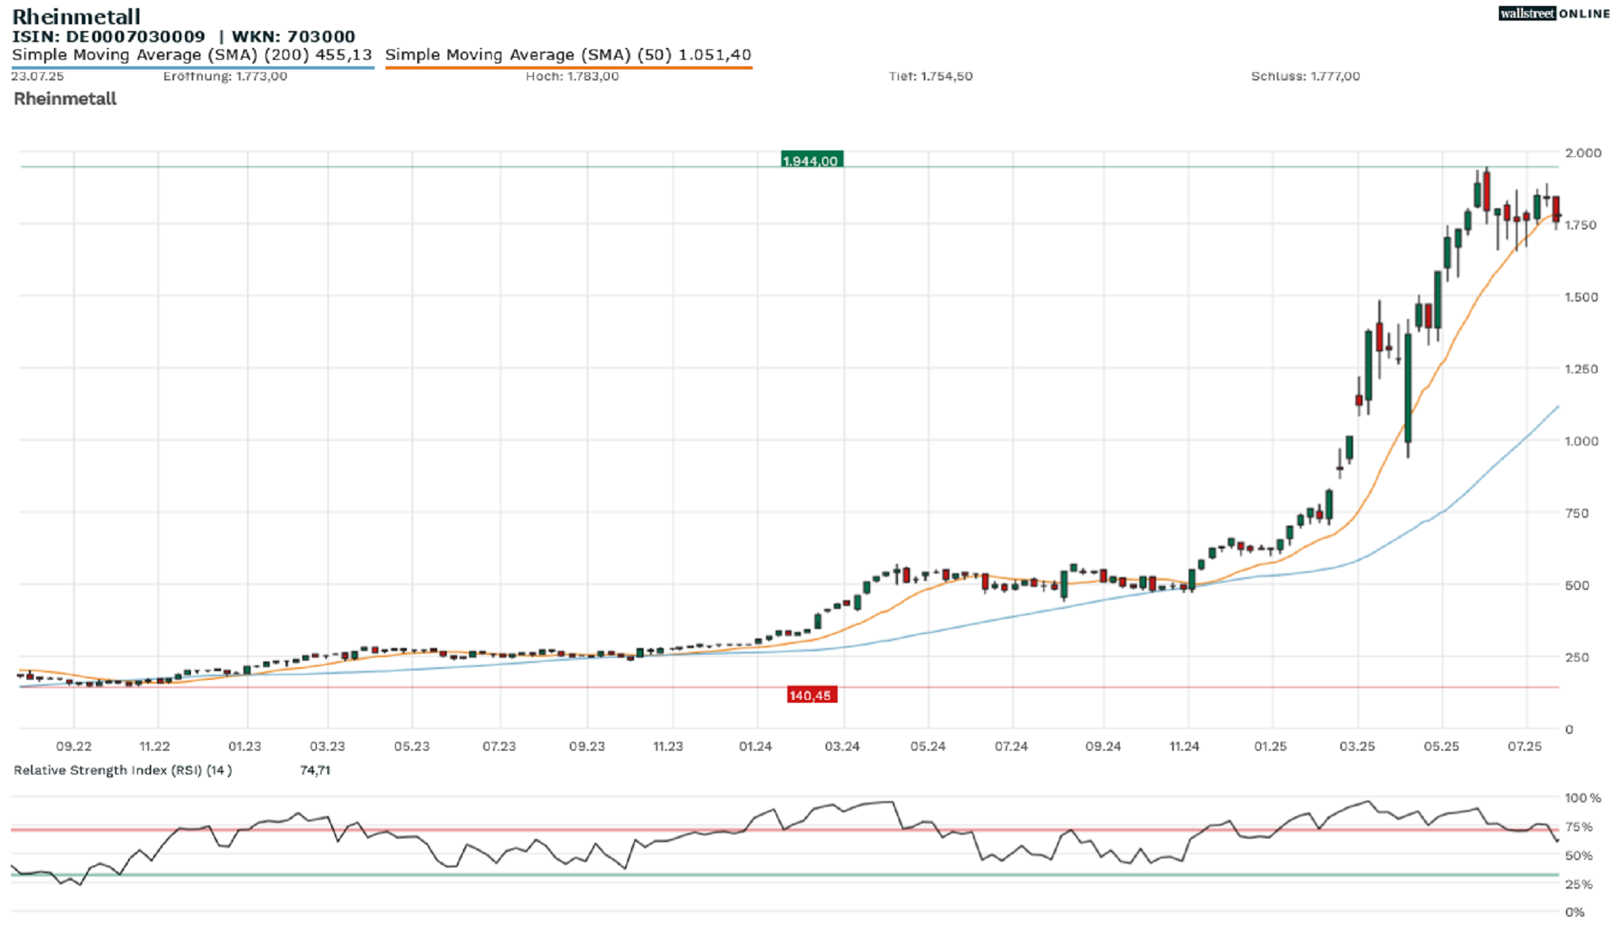Click the 05.24 date axis label

click(927, 746)
